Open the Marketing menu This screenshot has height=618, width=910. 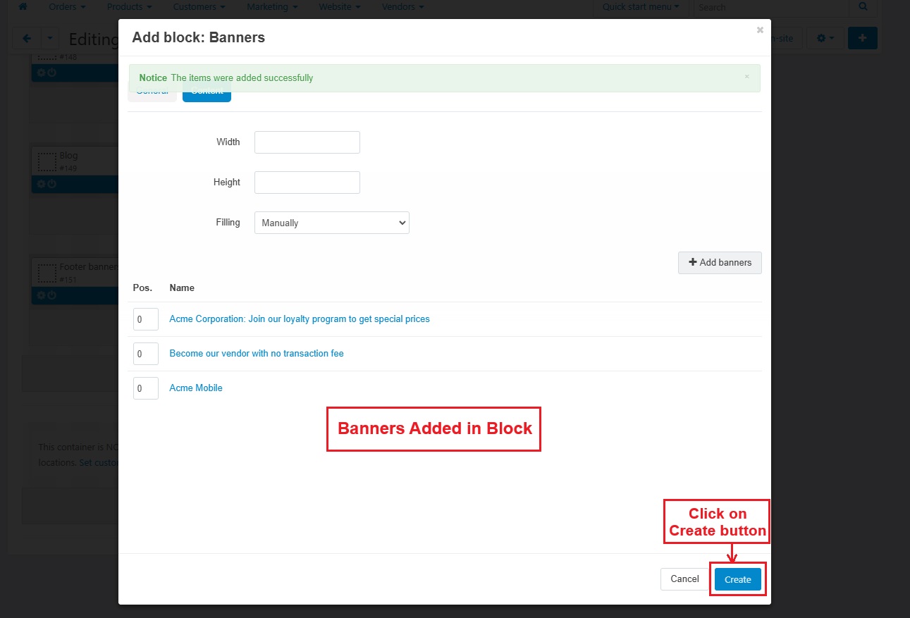(271, 7)
